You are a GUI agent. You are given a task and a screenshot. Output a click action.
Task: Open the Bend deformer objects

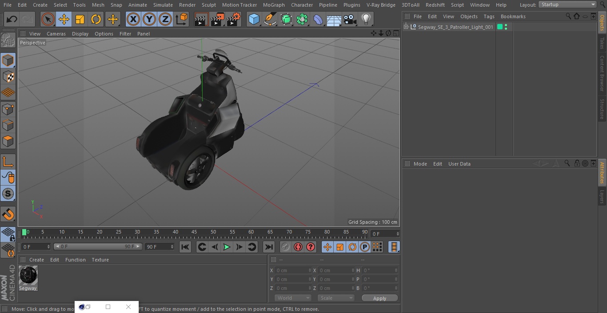coord(318,19)
